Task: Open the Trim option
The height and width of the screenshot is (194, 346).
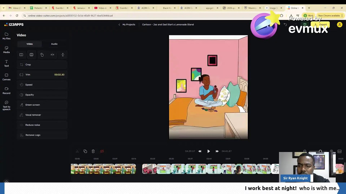Action: pyautogui.click(x=42, y=75)
